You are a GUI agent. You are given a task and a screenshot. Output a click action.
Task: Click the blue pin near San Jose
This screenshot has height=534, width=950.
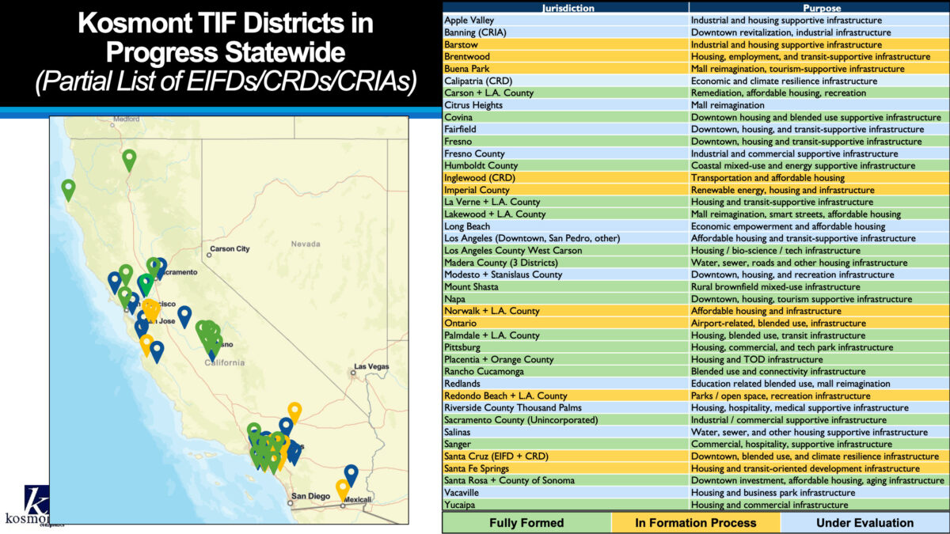pyautogui.click(x=183, y=312)
